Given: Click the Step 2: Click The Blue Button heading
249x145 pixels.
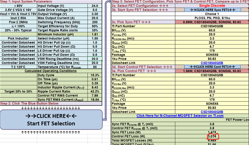Looking at the screenshot, I should tap(29, 104).
